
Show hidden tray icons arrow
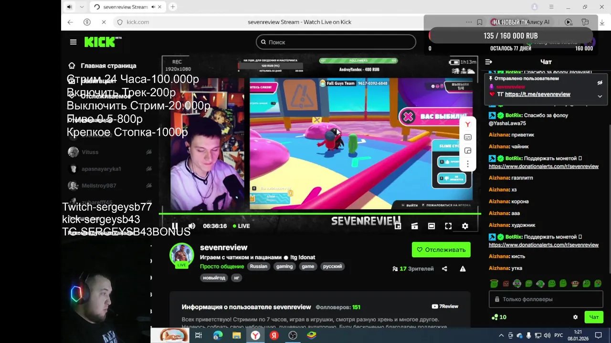point(501,335)
